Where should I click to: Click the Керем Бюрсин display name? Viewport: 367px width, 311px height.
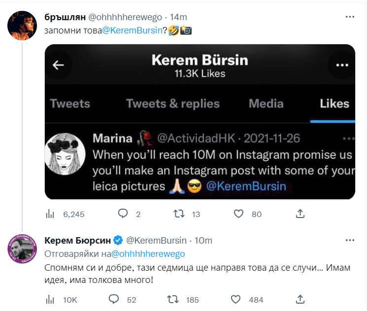click(77, 241)
